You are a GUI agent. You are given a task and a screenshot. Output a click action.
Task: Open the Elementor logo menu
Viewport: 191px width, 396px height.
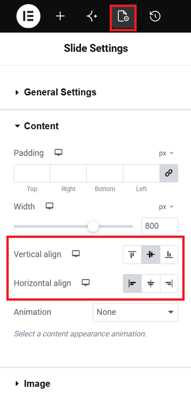pyautogui.click(x=29, y=16)
